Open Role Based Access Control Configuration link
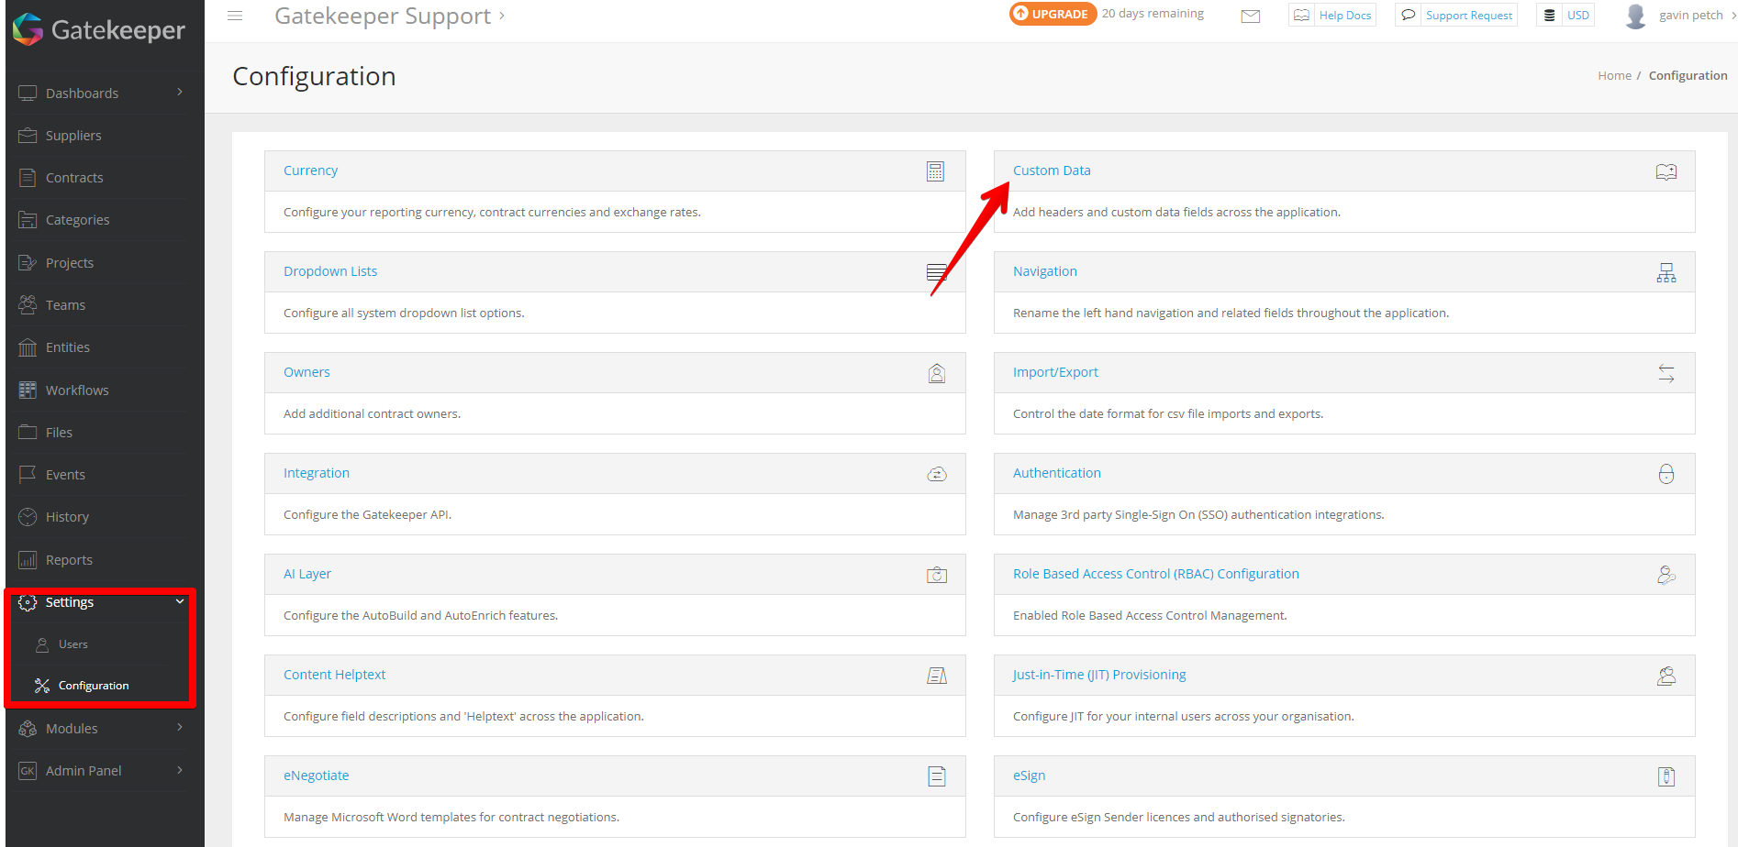The height and width of the screenshot is (847, 1738). click(x=1156, y=574)
